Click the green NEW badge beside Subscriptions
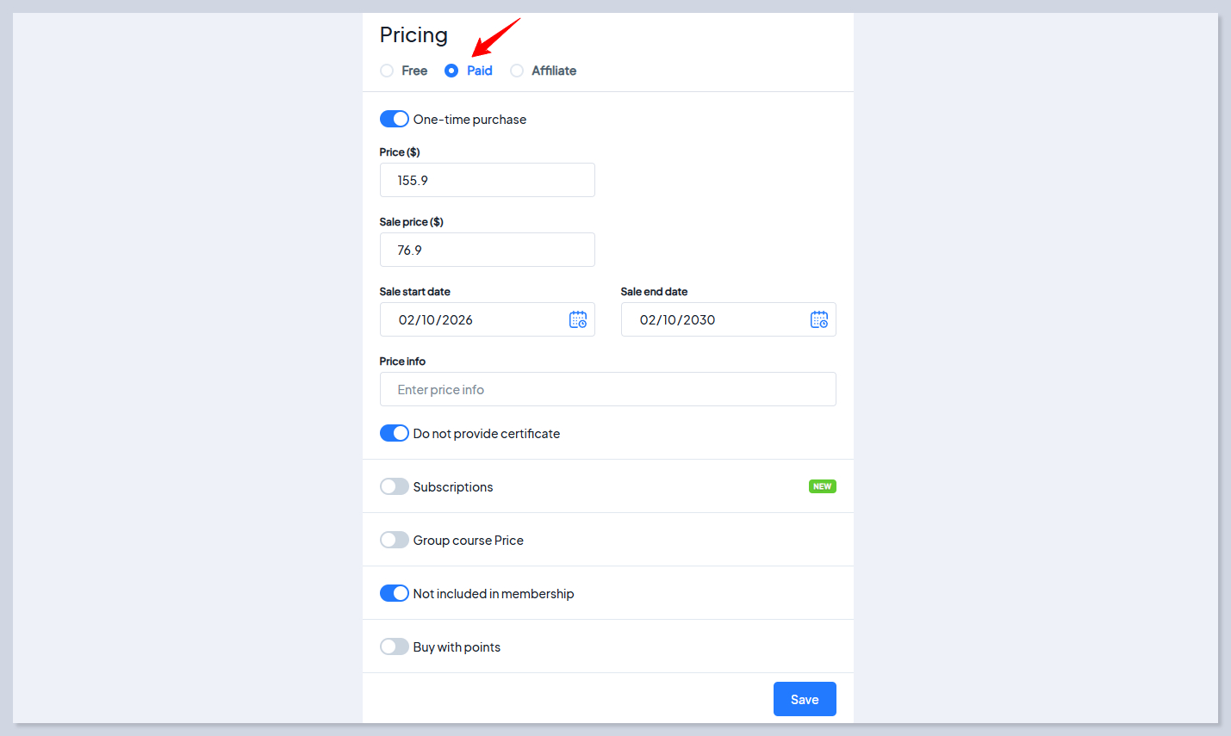 pyautogui.click(x=822, y=486)
